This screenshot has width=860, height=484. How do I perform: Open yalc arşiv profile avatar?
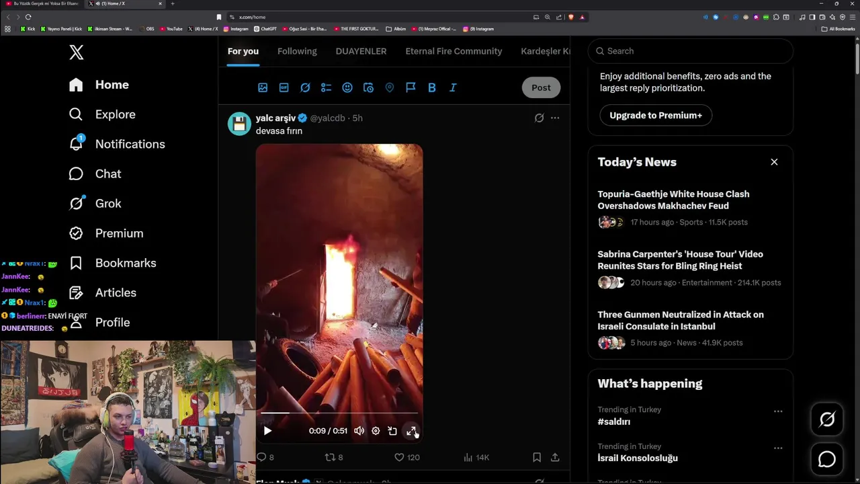click(239, 124)
